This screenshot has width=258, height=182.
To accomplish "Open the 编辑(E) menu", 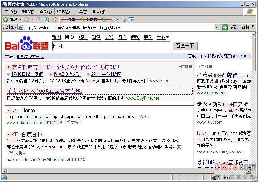I will point(28,12).
